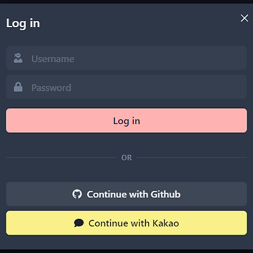Focus the Password input field
This screenshot has height=253, width=253.
[x=126, y=87]
